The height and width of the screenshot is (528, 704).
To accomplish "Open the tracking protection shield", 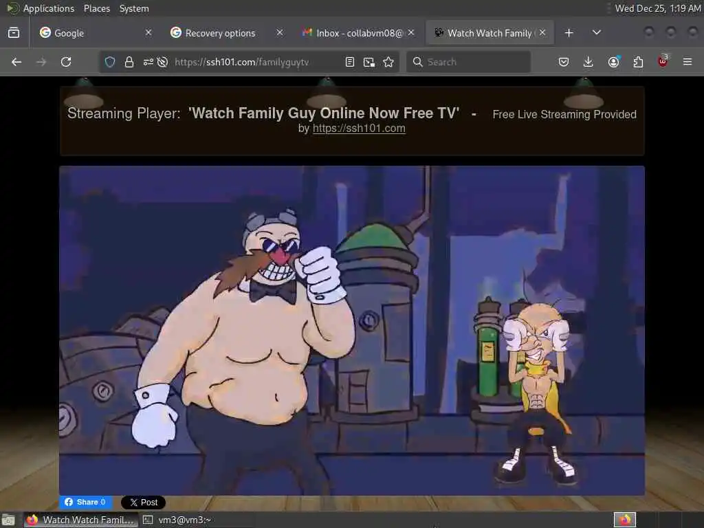I will (x=110, y=62).
